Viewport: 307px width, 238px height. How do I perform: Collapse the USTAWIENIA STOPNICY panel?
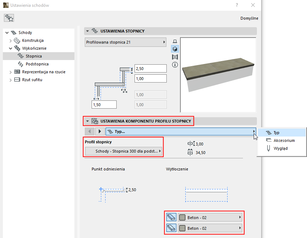88,31
